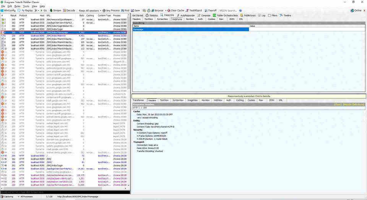Switch to the Get Started tab

(x=138, y=15)
